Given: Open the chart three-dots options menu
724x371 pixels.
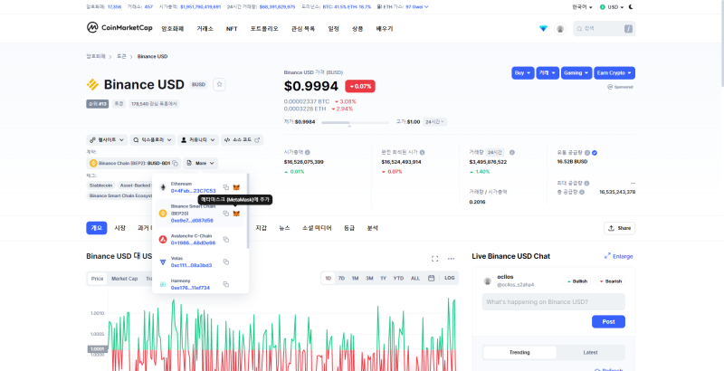Looking at the screenshot, I should (x=451, y=259).
